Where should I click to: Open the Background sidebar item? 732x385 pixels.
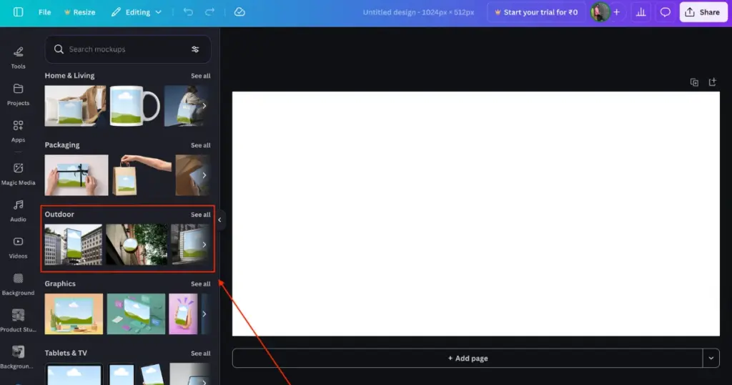point(18,285)
